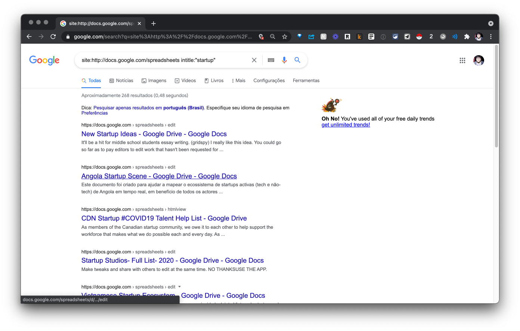Open the blue share-arrow extension
Image resolution: width=520 pixels, height=331 pixels.
tap(311, 37)
